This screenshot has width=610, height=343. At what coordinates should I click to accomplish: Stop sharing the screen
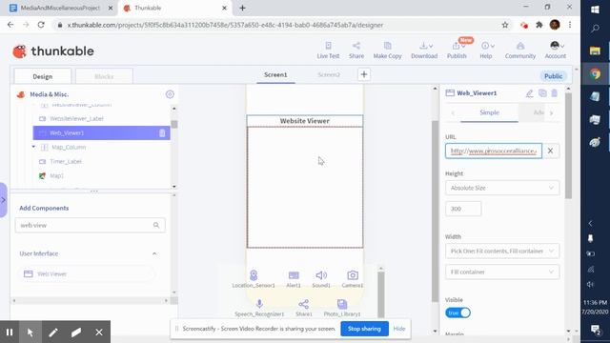(x=364, y=329)
